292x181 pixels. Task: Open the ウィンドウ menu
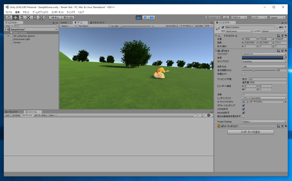click(x=71, y=12)
